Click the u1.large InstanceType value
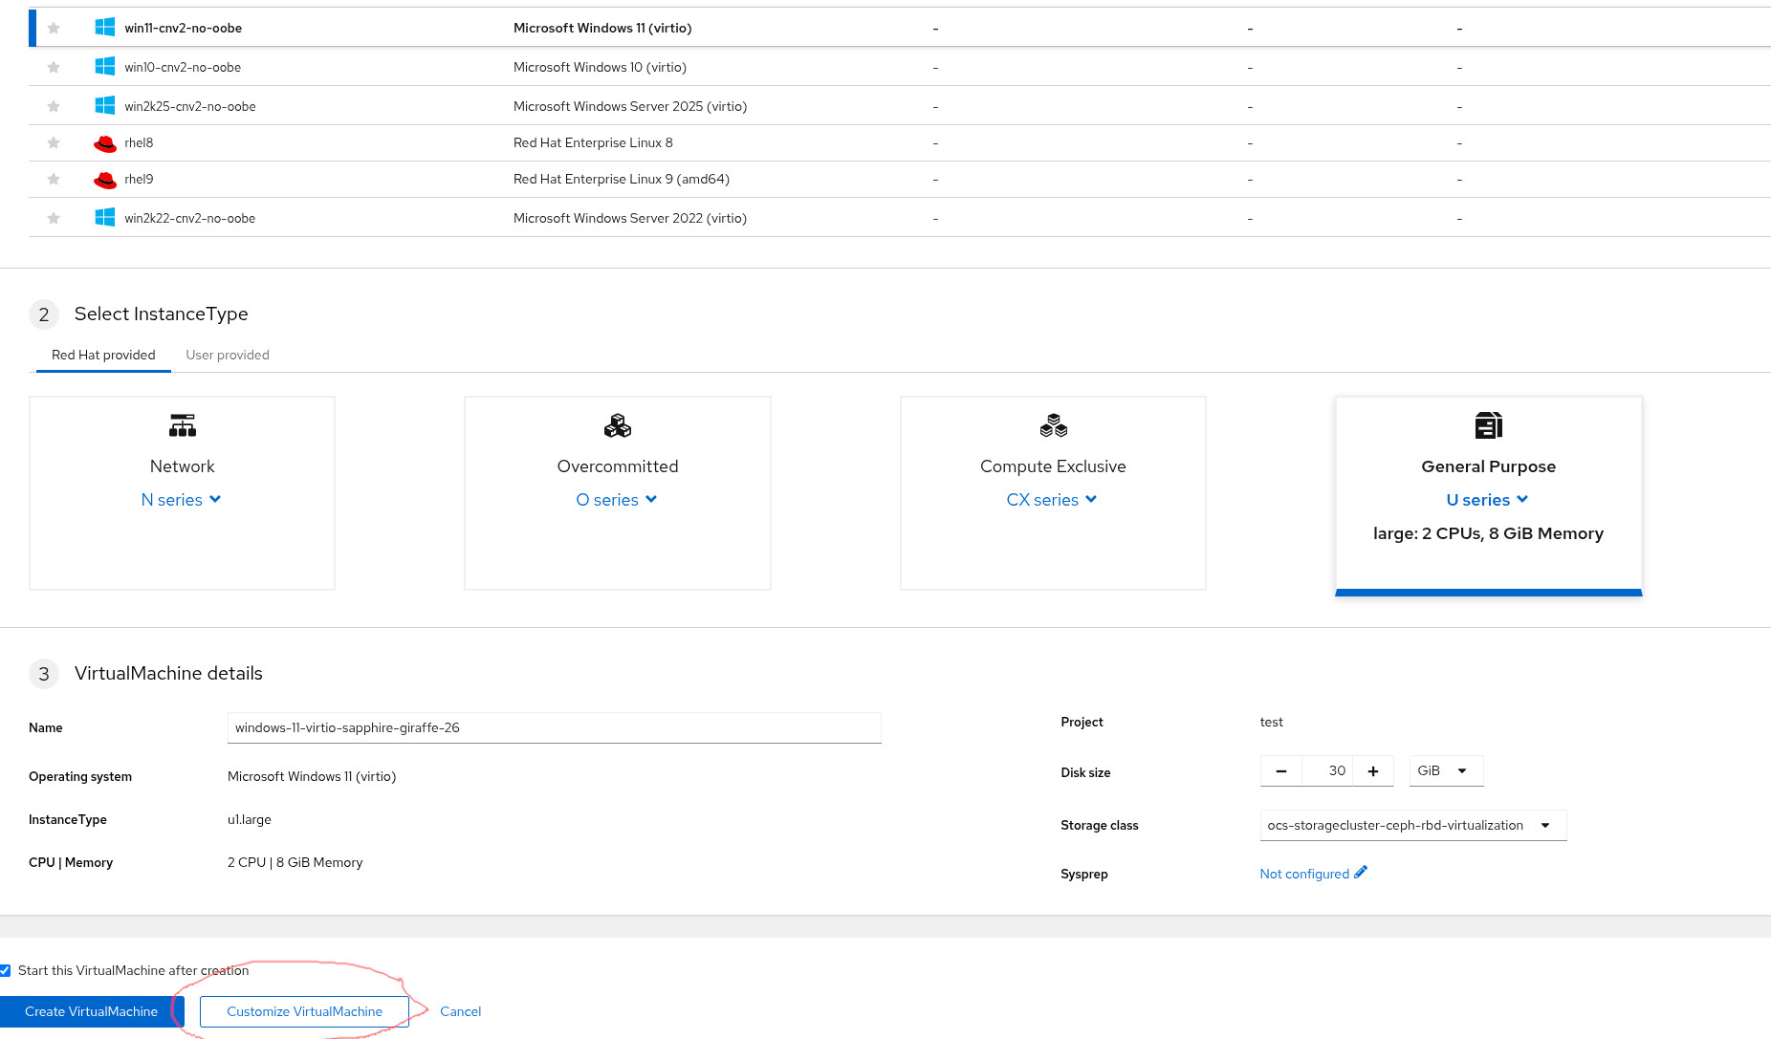This screenshot has width=1771, height=1039. pos(250,819)
